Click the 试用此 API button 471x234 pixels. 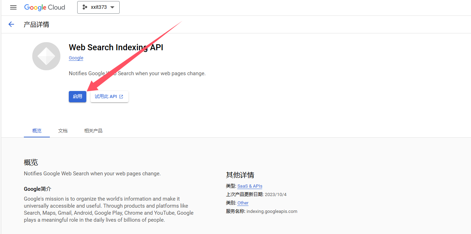coord(110,96)
